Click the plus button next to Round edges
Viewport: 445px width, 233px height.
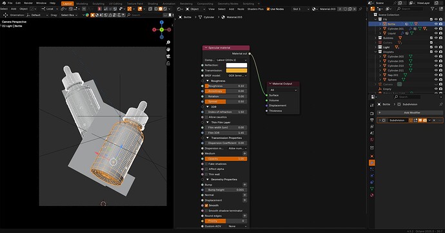click(x=244, y=216)
